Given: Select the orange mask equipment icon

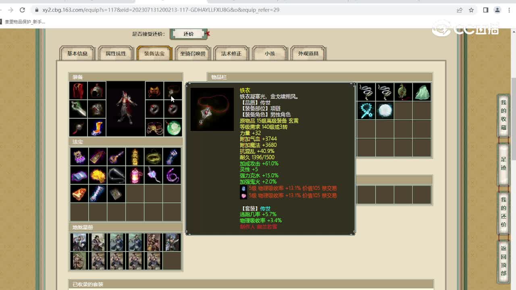Looking at the screenshot, I should coord(154,91).
